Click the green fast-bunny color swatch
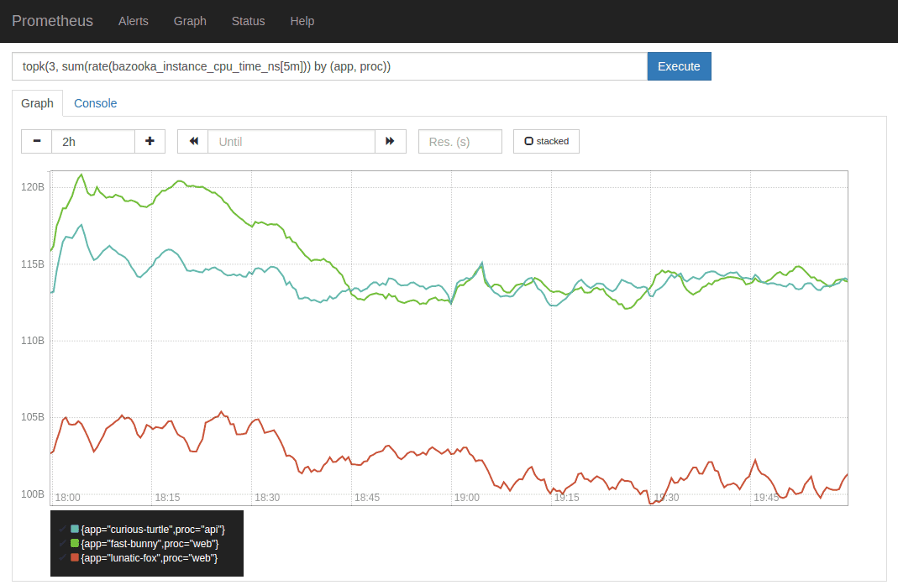Image resolution: width=898 pixels, height=585 pixels. pos(75,544)
